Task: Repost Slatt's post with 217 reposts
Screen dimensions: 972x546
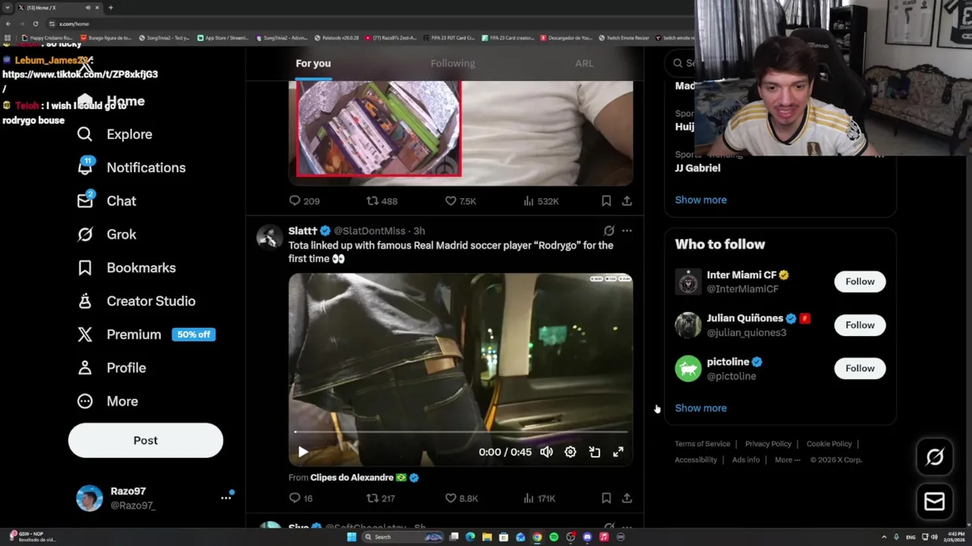Action: (381, 498)
